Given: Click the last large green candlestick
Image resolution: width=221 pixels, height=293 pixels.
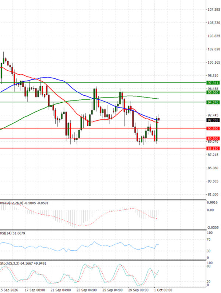Looking at the screenshot, I should point(157,130).
